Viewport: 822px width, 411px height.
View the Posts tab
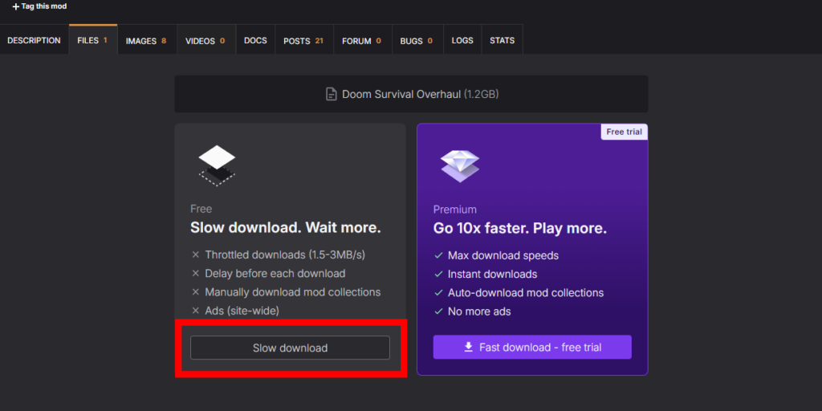[303, 41]
